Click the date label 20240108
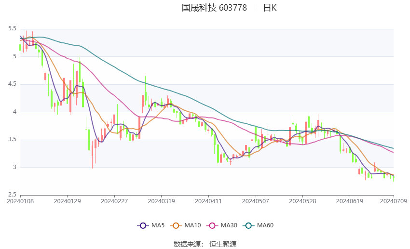 [20, 201]
